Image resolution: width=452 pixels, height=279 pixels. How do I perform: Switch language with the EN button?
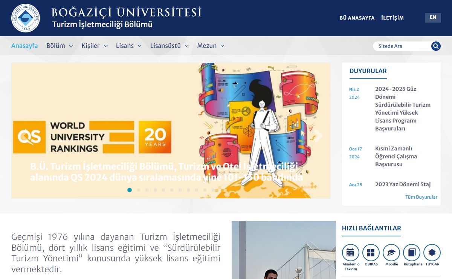click(x=433, y=17)
